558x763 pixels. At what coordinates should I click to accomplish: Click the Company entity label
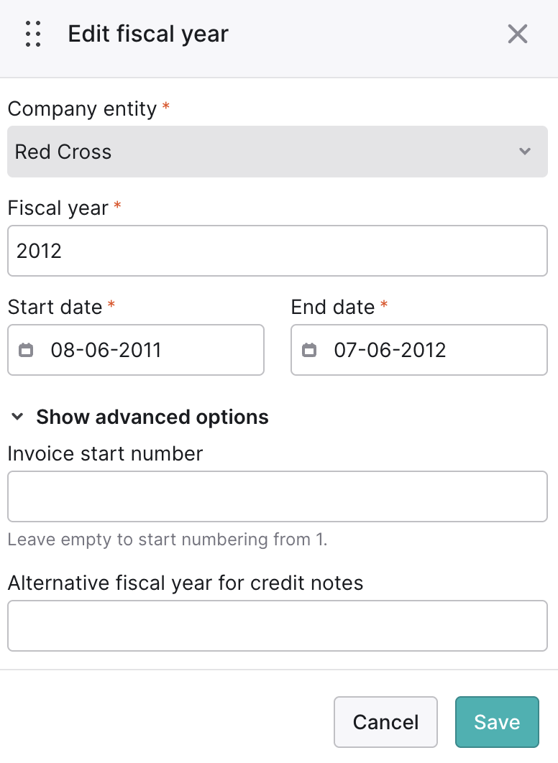82,108
